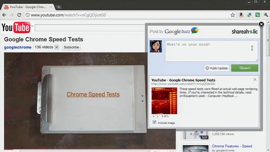Click the Subscribe button
The height and width of the screenshot is (152, 270).
coord(71,47)
